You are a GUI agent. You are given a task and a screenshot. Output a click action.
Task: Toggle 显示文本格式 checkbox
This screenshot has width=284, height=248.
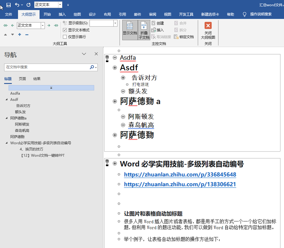click(65, 30)
